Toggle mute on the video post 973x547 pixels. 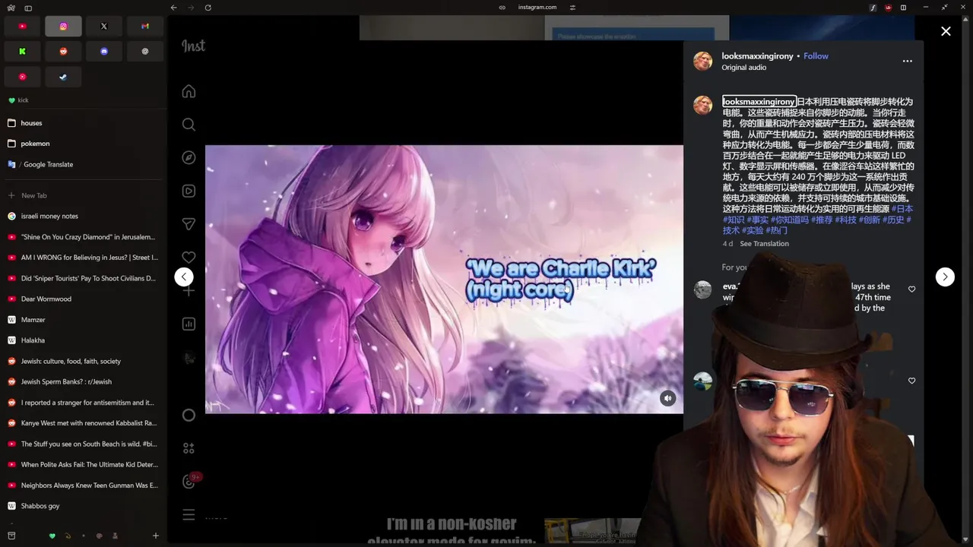667,398
